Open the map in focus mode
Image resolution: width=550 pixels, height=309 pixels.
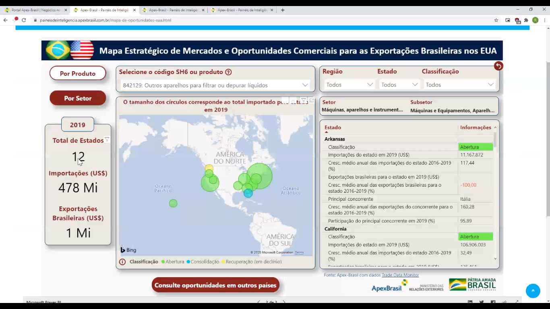(x=312, y=100)
